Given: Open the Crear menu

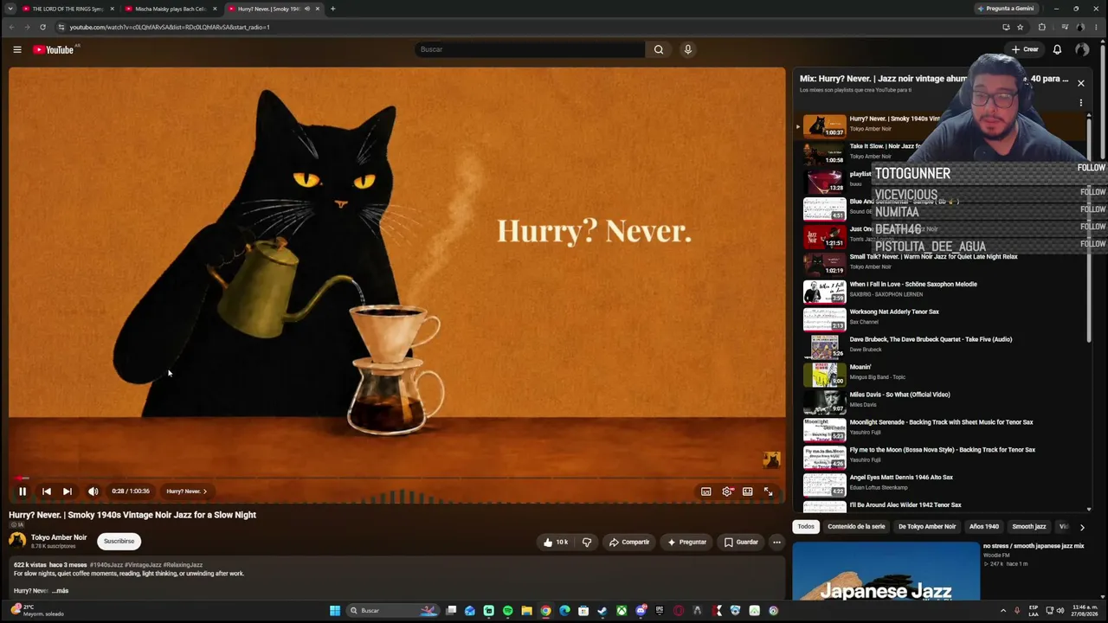Looking at the screenshot, I should [1025, 49].
